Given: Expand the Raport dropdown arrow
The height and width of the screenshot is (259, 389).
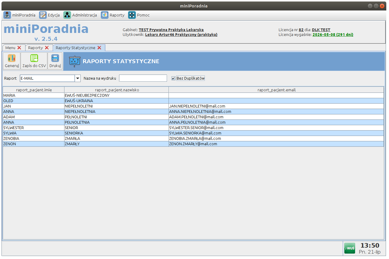Looking at the screenshot, I should pyautogui.click(x=78, y=78).
